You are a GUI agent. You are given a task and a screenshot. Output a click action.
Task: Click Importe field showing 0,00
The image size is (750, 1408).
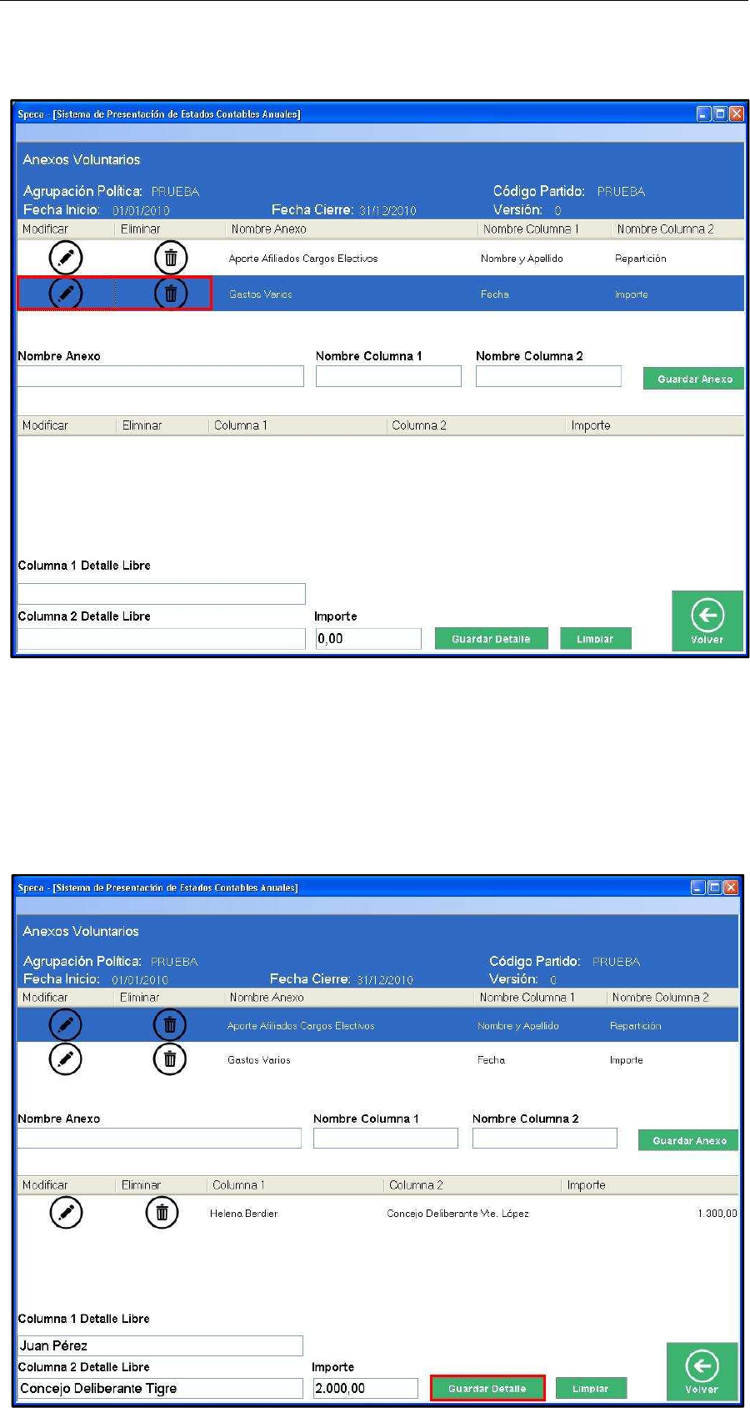(x=368, y=639)
